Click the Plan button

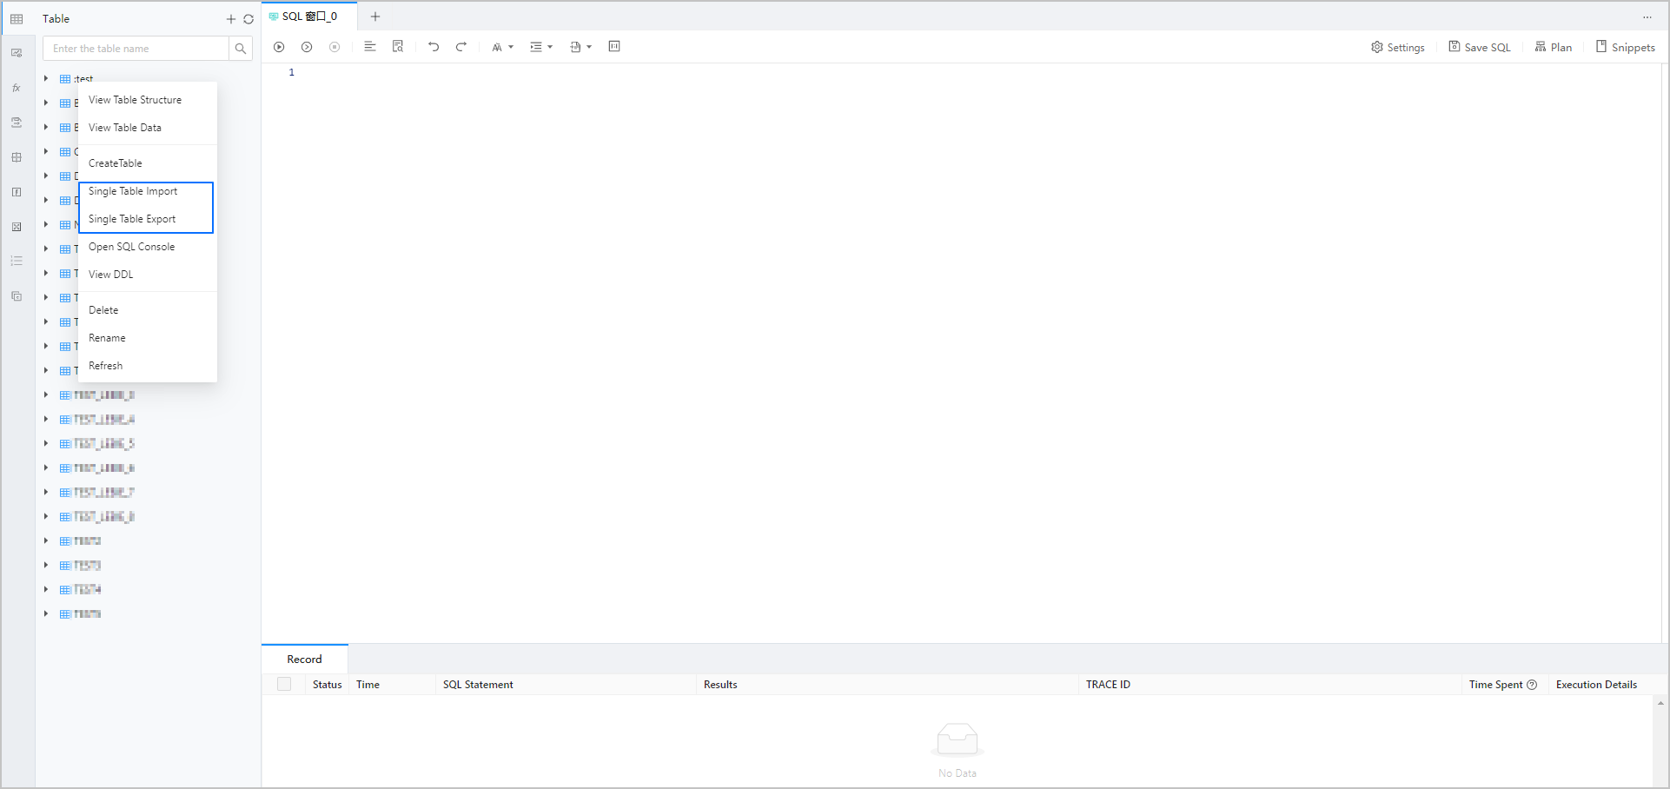click(x=1554, y=48)
